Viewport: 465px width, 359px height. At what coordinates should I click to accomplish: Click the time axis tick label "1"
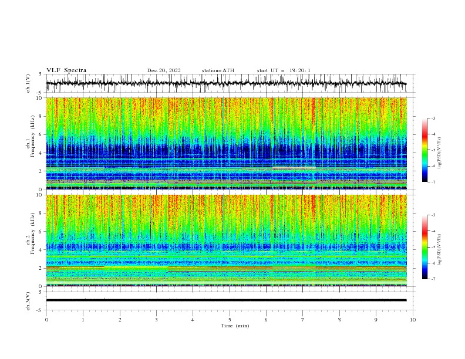[x=83, y=320]
